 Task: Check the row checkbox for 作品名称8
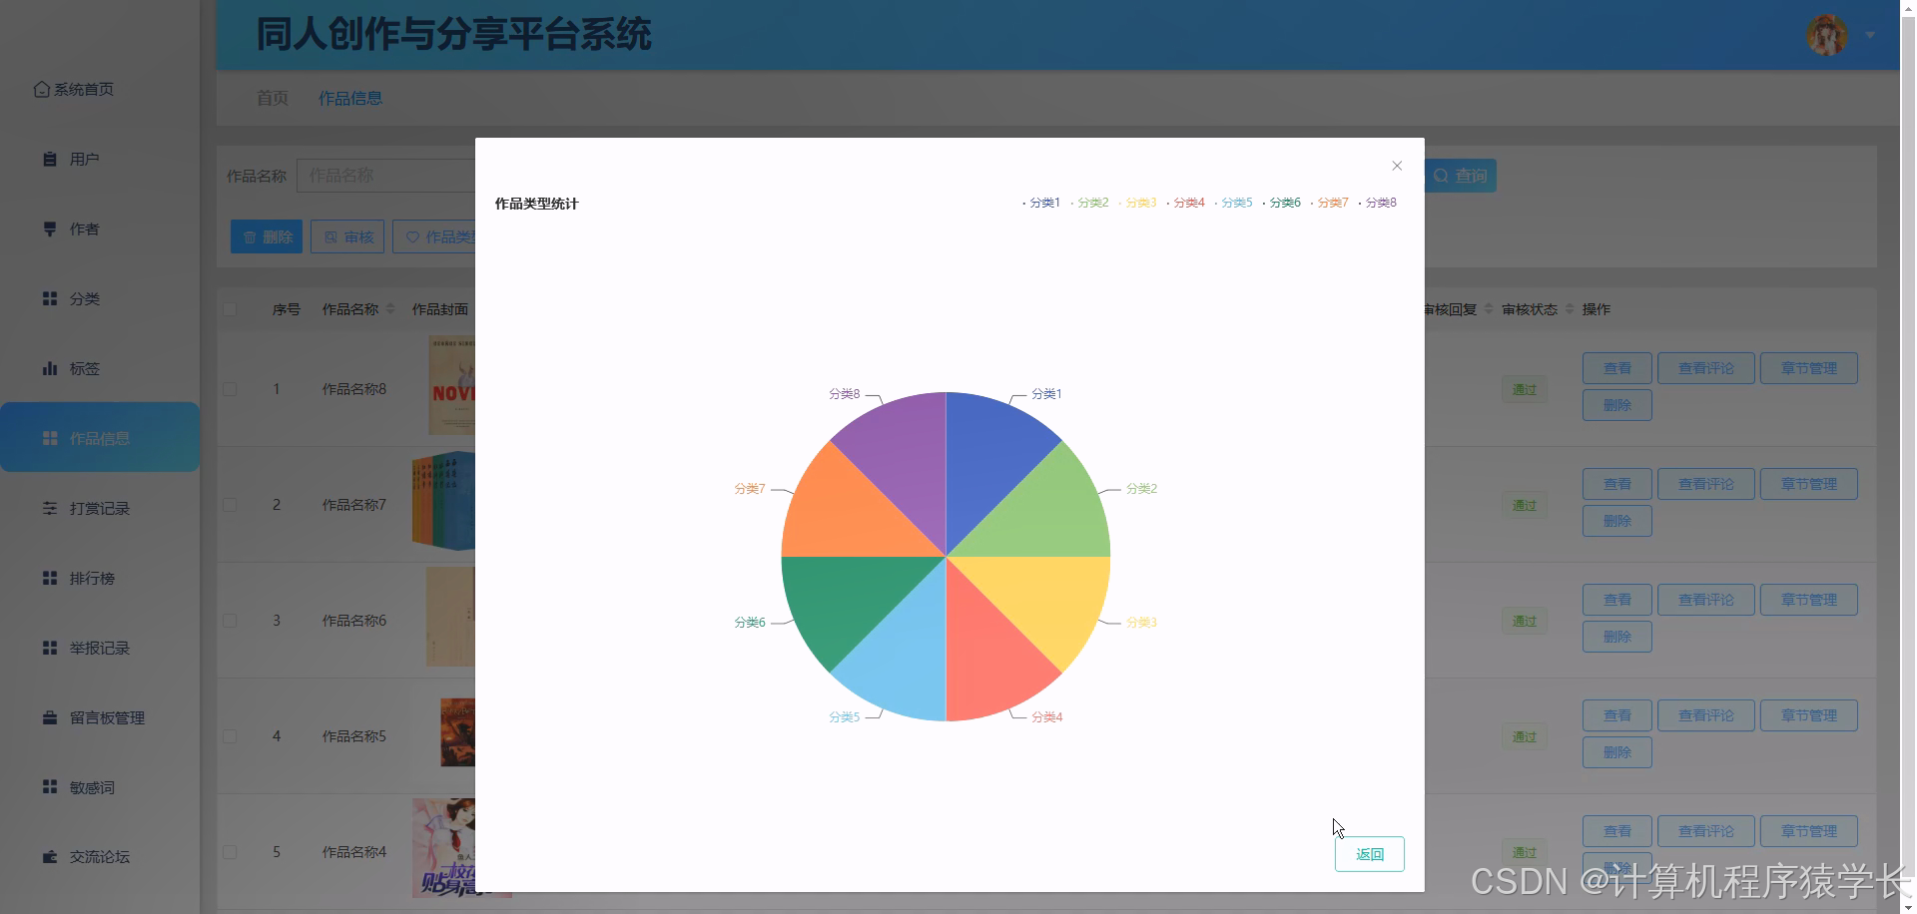click(230, 388)
